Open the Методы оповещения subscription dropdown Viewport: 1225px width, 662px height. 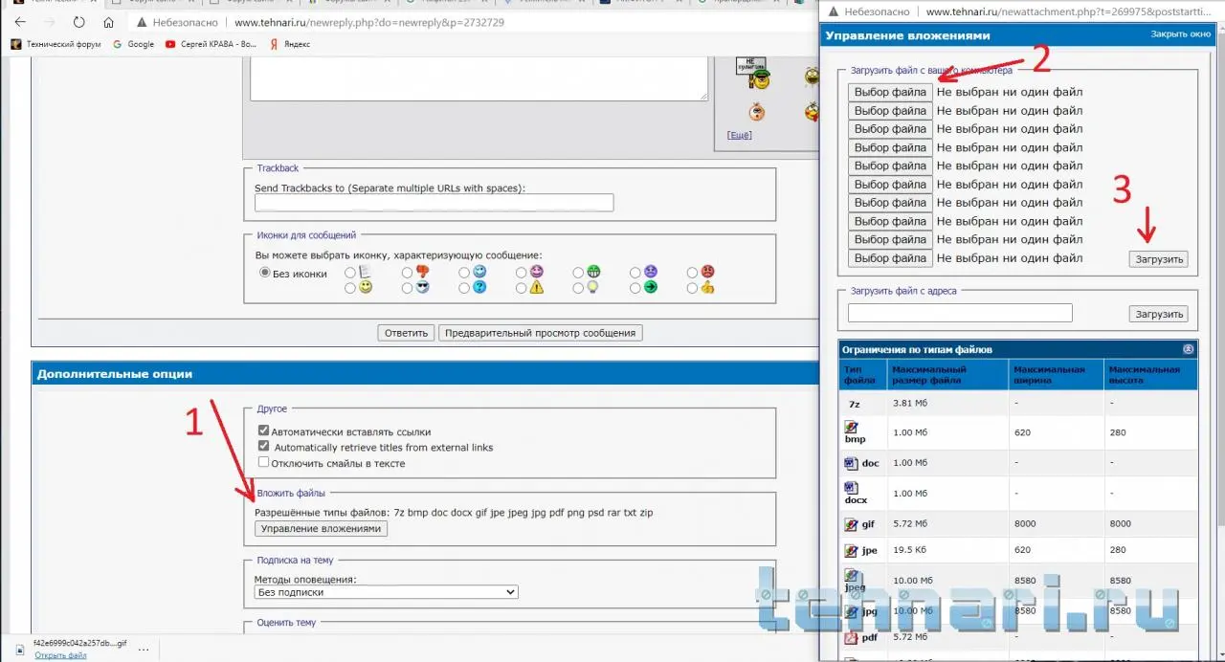point(387,592)
